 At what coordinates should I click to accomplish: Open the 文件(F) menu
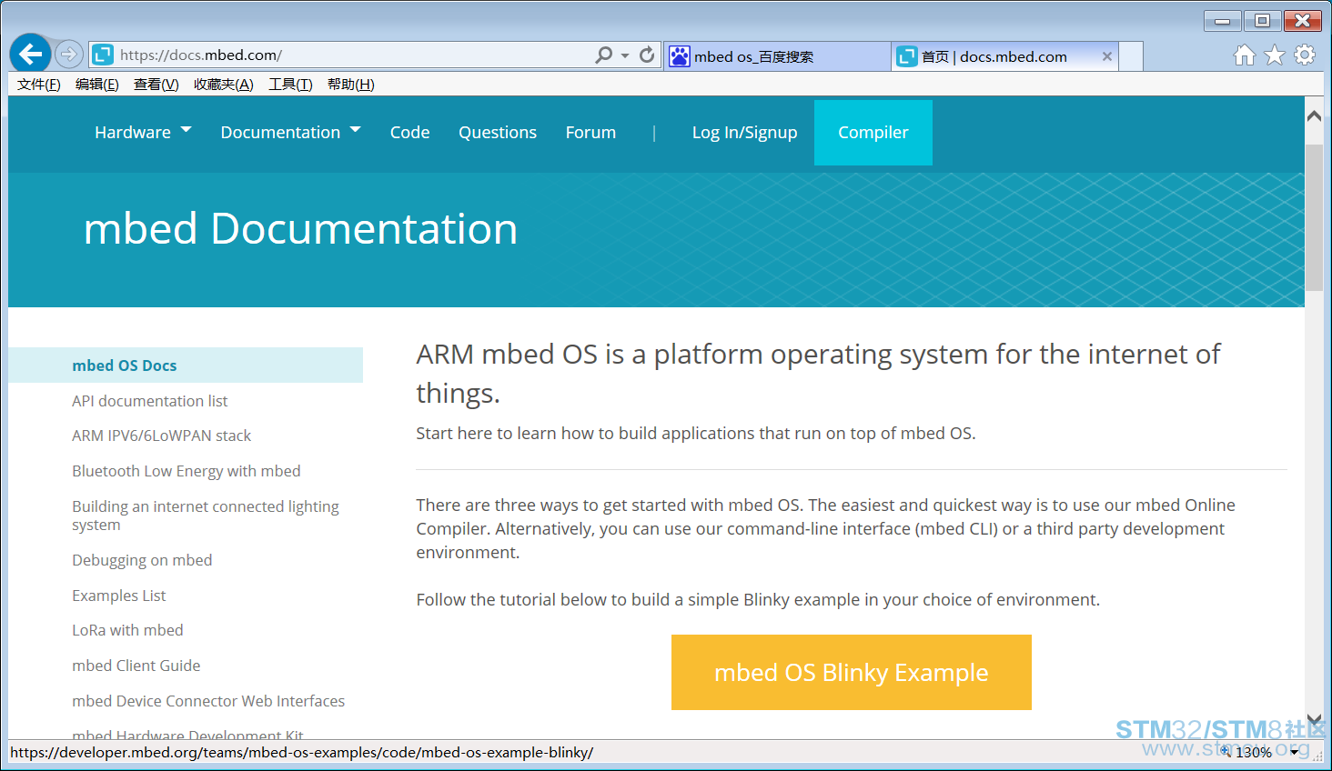[39, 85]
